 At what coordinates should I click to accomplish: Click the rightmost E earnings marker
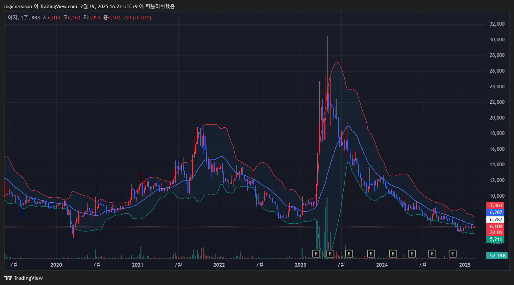453,253
